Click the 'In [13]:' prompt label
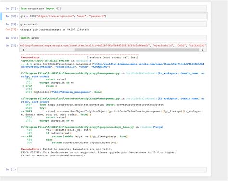Image resolution: width=228 pixels, height=181 pixels. click(12, 24)
